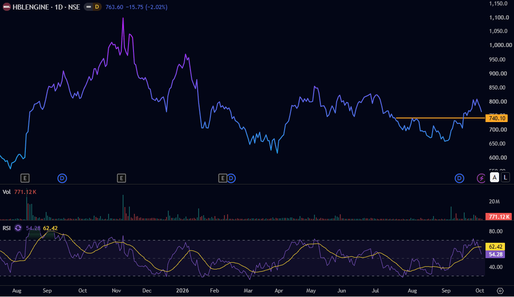Toggle the auto scale A button
This screenshot has height=297, width=514.
tap(495, 178)
